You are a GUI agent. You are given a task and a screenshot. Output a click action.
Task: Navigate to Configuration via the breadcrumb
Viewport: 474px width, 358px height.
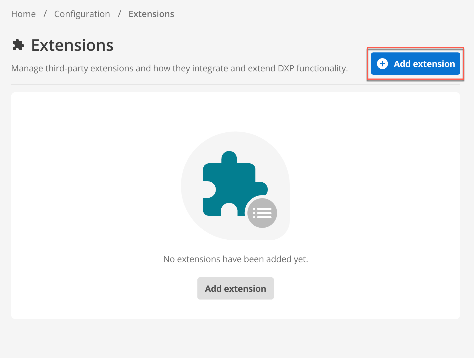click(x=82, y=14)
